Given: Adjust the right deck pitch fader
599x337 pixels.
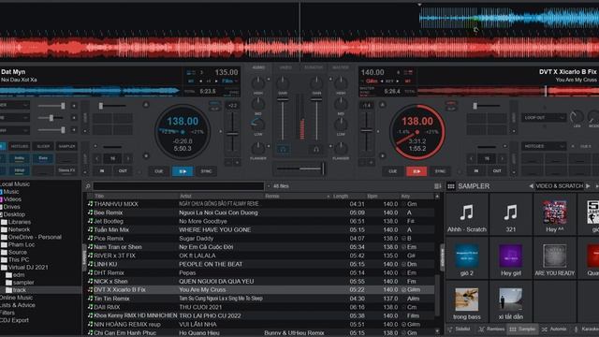Looking at the screenshot, I should click(x=367, y=132).
